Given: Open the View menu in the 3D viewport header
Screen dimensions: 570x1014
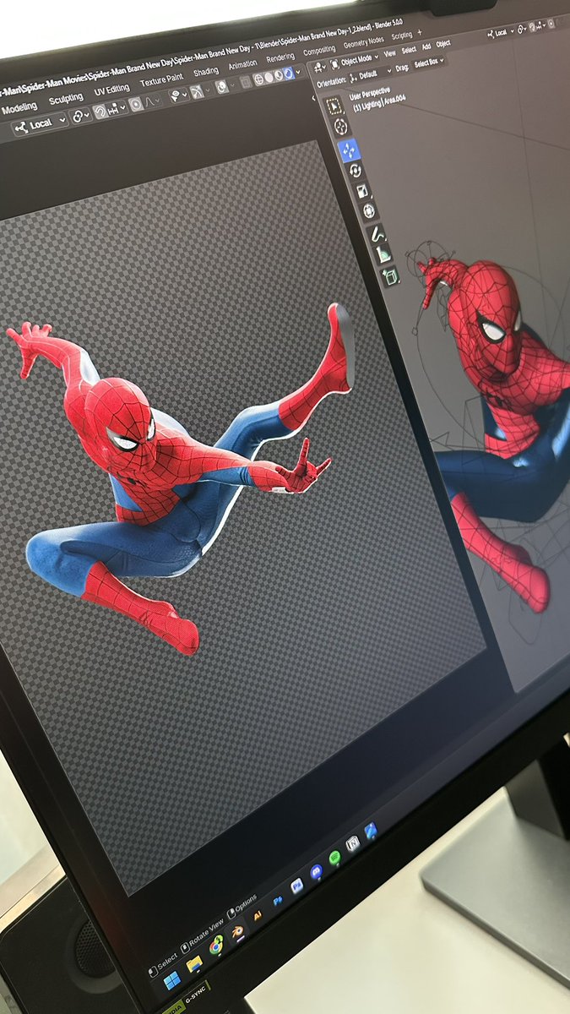Looking at the screenshot, I should coord(390,53).
